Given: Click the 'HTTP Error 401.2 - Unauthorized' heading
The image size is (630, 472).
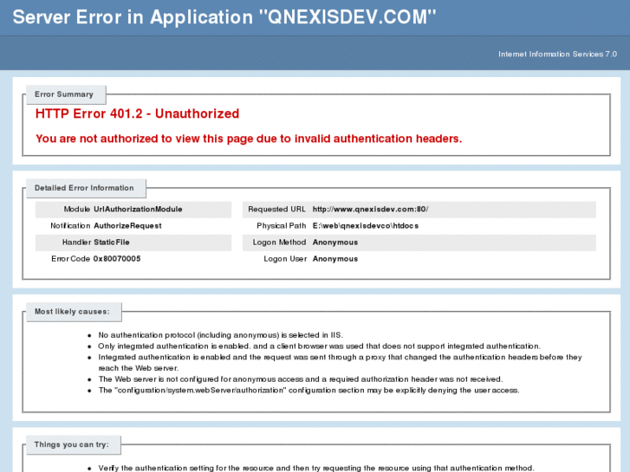Looking at the screenshot, I should 137,113.
